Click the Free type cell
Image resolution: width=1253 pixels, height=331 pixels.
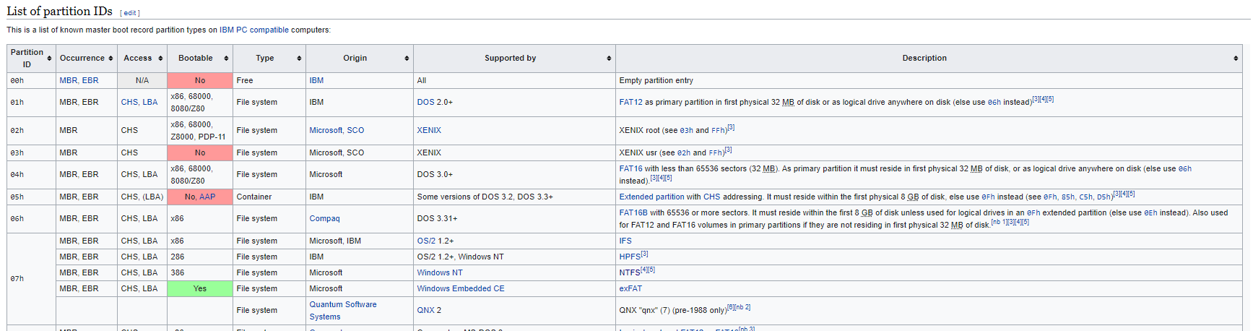point(269,80)
